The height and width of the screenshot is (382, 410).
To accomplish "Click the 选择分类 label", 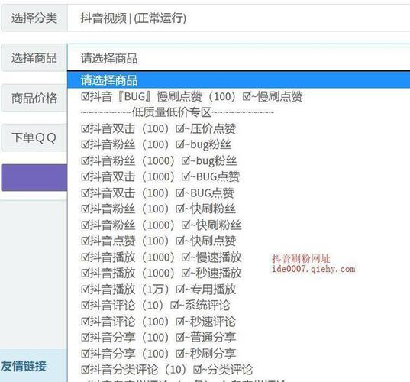I will (34, 18).
